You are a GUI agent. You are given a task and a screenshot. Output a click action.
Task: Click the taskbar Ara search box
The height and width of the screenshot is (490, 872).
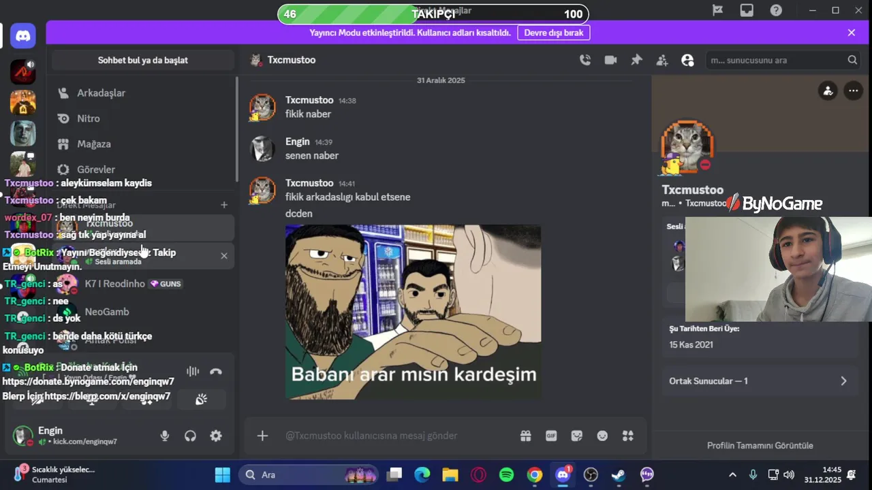coord(308,475)
